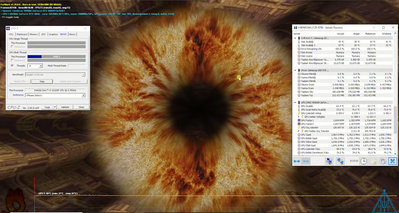Click HWiNFO log-file page-plus icon
Viewport: 399px width, 213px height.
tap(373, 161)
